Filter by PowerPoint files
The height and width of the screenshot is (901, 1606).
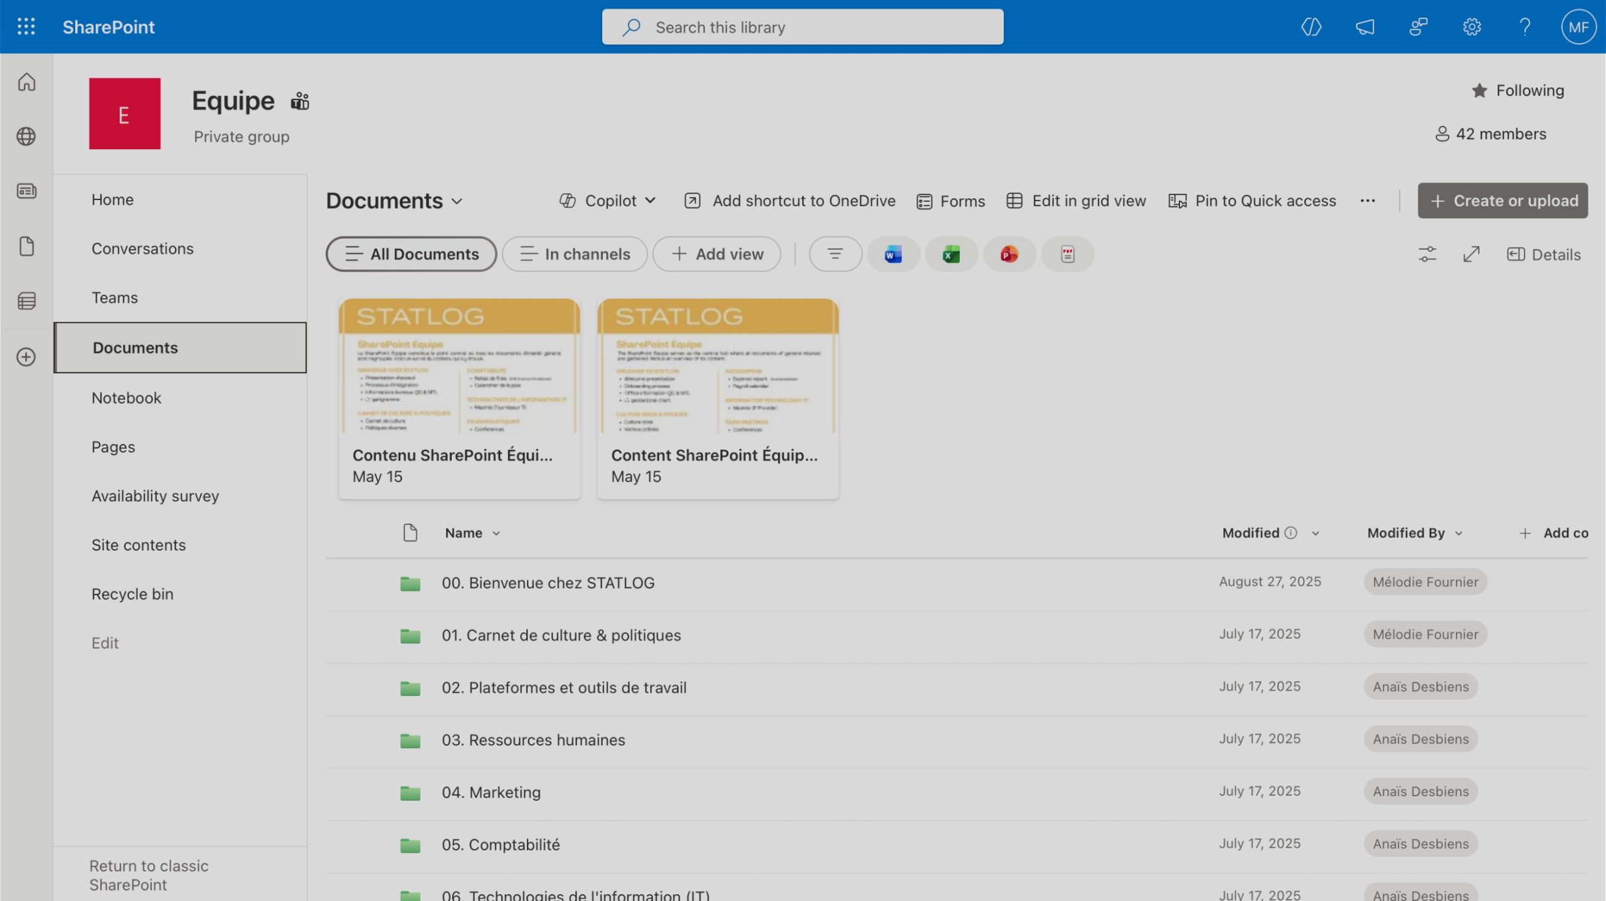tap(1009, 254)
